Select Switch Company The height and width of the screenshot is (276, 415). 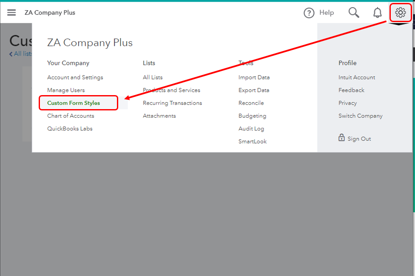pyautogui.click(x=361, y=116)
